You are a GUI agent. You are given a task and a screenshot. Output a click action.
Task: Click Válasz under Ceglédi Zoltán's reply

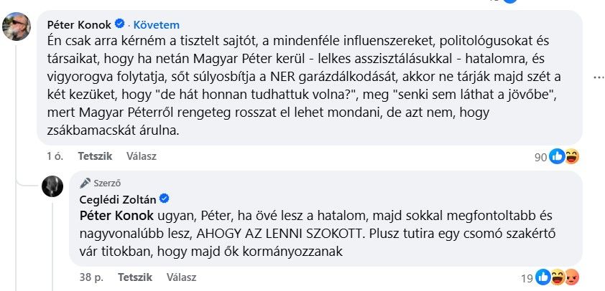[181, 277]
